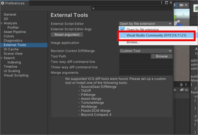
Task: Open Profiler preferences
Action: coord(13,28)
